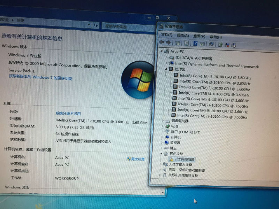Click the processor value in System window

[101, 122]
